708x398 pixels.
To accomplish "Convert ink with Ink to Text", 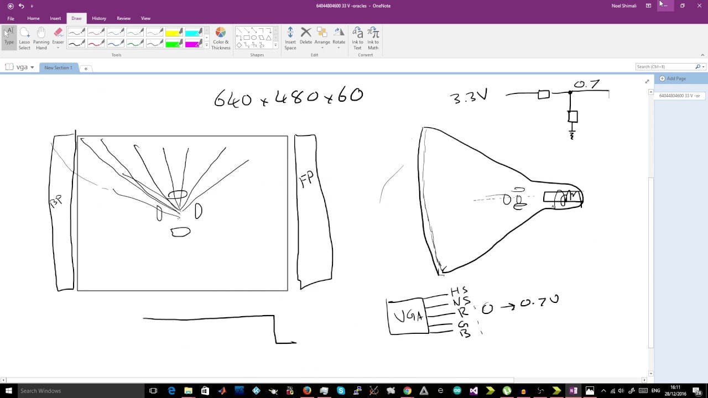I will (357, 39).
